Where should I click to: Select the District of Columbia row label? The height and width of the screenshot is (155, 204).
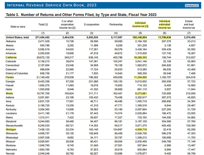(x=17, y=73)
